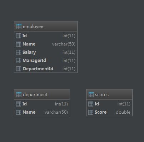The height and width of the screenshot is (142, 144).
Task: Click the column icon beside ManagerId
Action: 19,61
